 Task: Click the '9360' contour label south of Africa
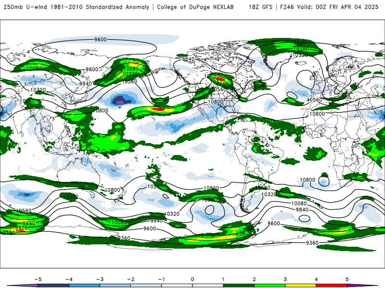[x=312, y=243]
